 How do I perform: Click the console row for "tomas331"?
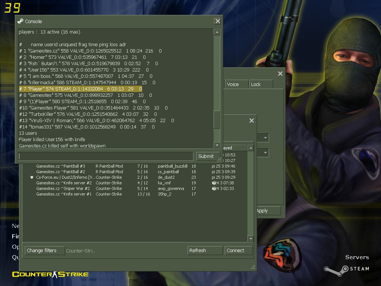tap(87, 127)
